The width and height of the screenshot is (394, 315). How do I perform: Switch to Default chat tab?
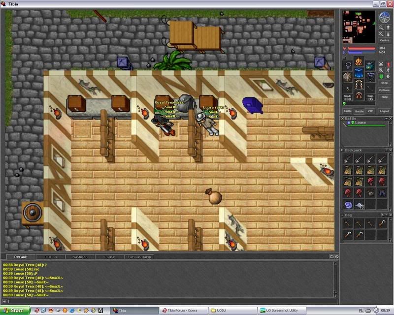pos(21,257)
